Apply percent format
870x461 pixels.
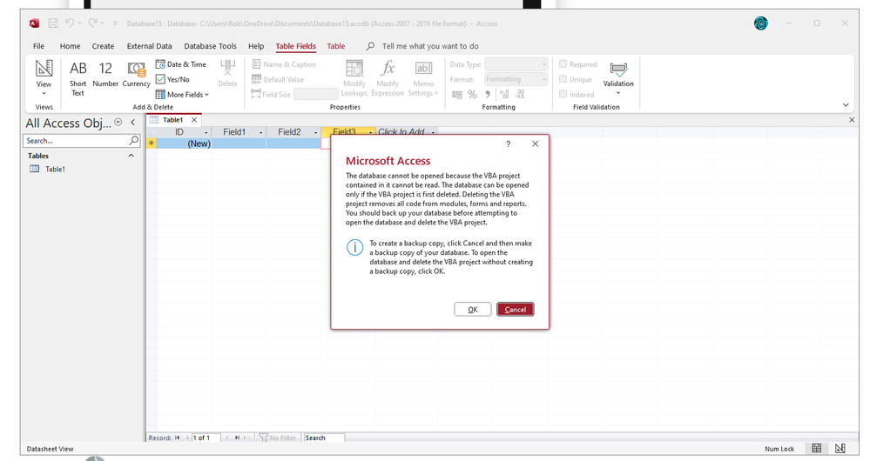click(x=472, y=94)
